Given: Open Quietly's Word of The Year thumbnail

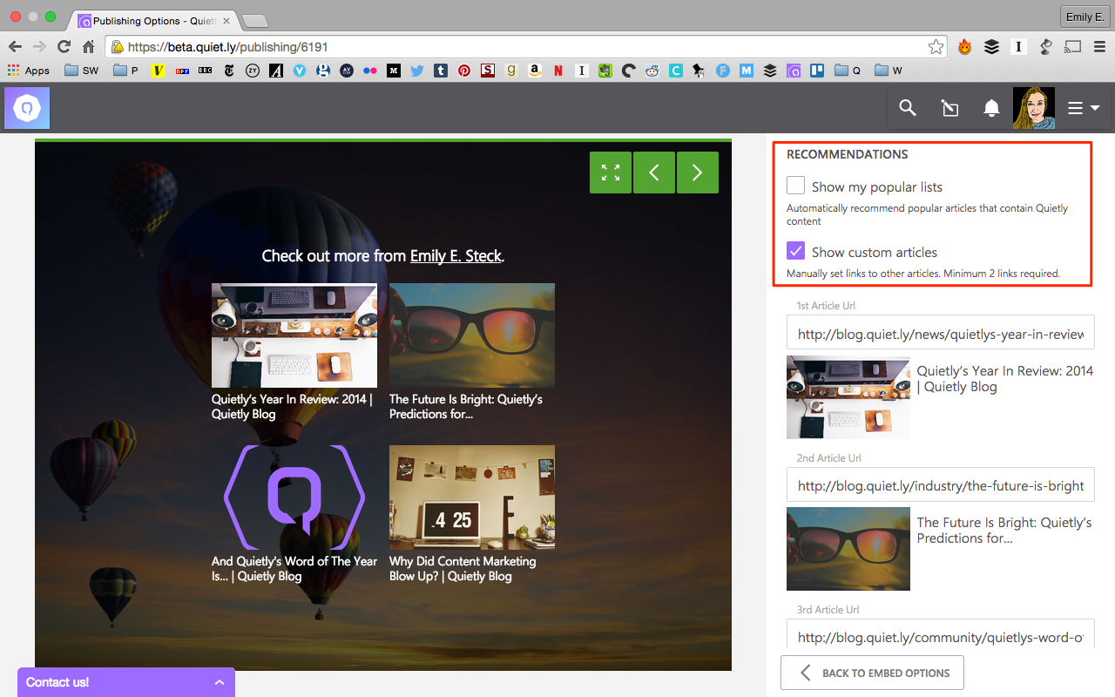Looking at the screenshot, I should [x=294, y=497].
